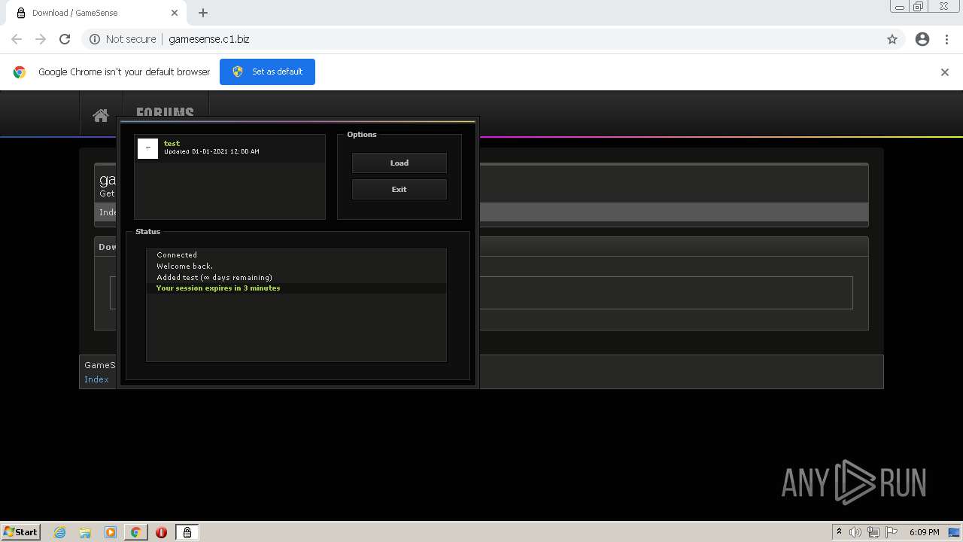Click the taskbar clock showing 6:09 PM
The width and height of the screenshot is (963, 542).
924,532
